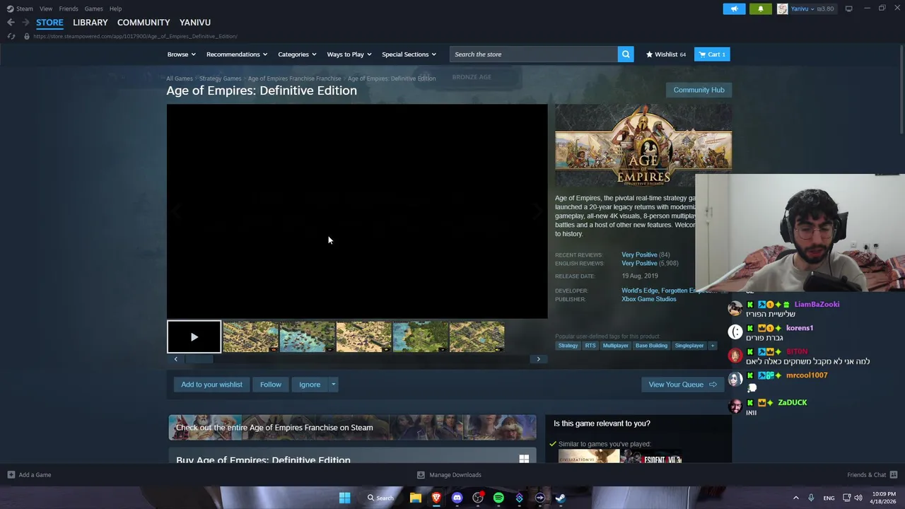
Task: Click the Follow button
Action: (270, 385)
